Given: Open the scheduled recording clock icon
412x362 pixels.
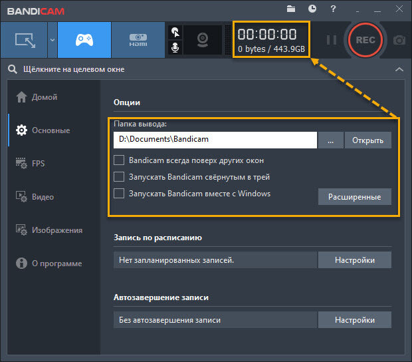Looking at the screenshot, I should [312, 9].
